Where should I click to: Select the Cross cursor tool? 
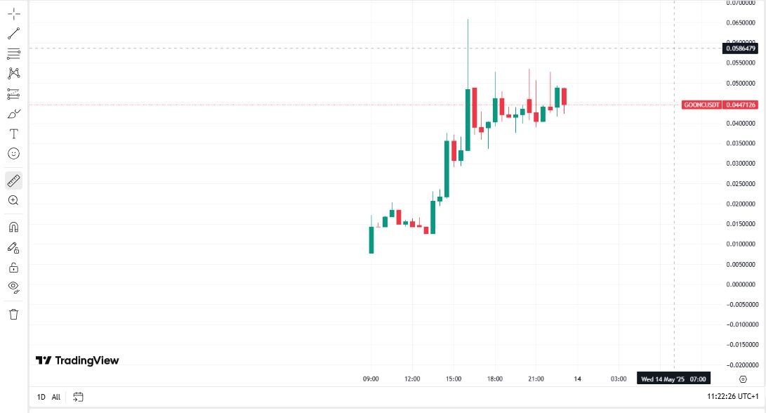point(13,13)
